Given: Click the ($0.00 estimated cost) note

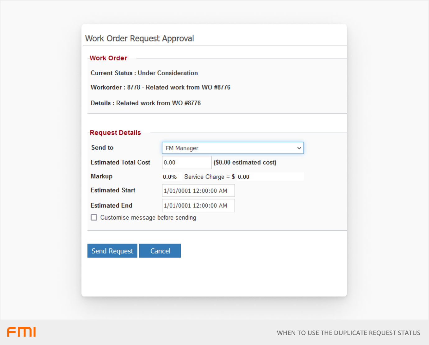Looking at the screenshot, I should point(245,163).
